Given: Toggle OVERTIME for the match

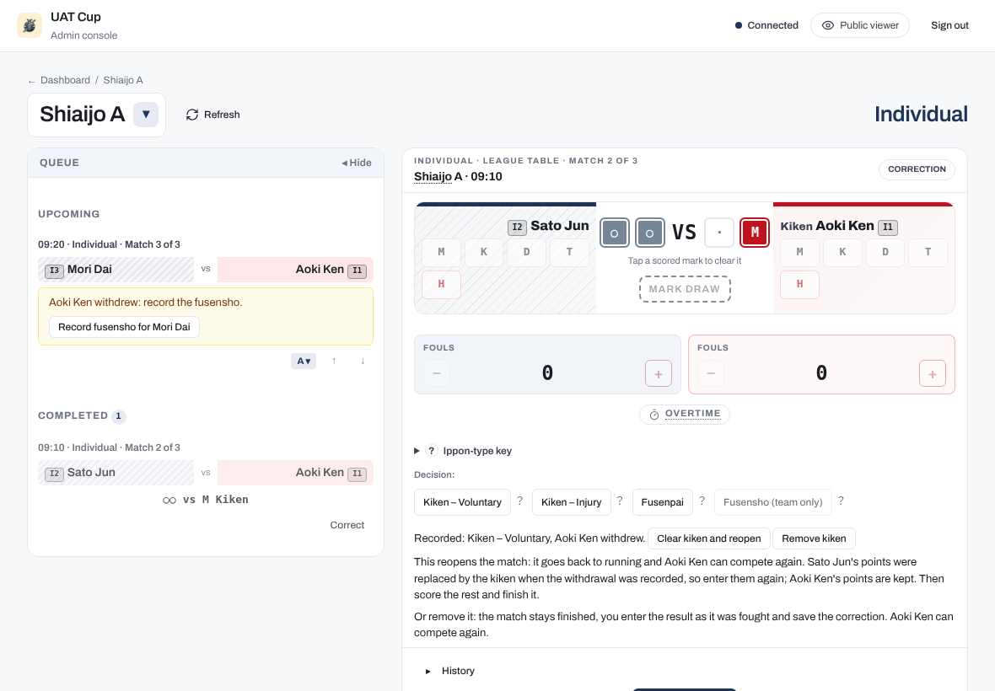Looking at the screenshot, I should coord(685,414).
